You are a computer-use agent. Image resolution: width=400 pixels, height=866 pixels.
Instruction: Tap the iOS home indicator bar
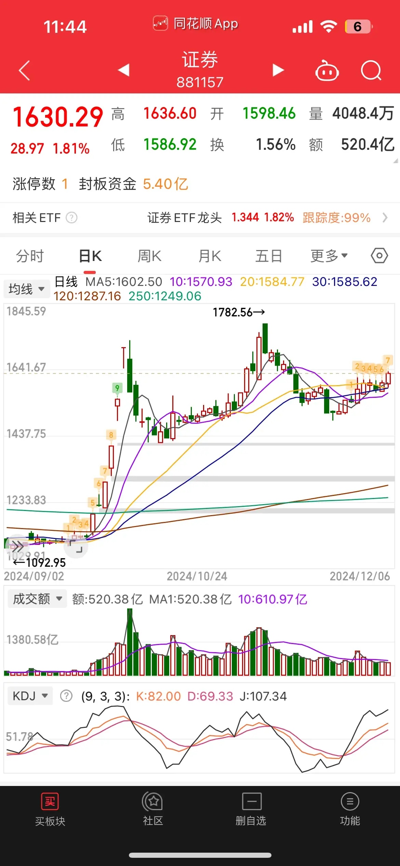[200, 855]
